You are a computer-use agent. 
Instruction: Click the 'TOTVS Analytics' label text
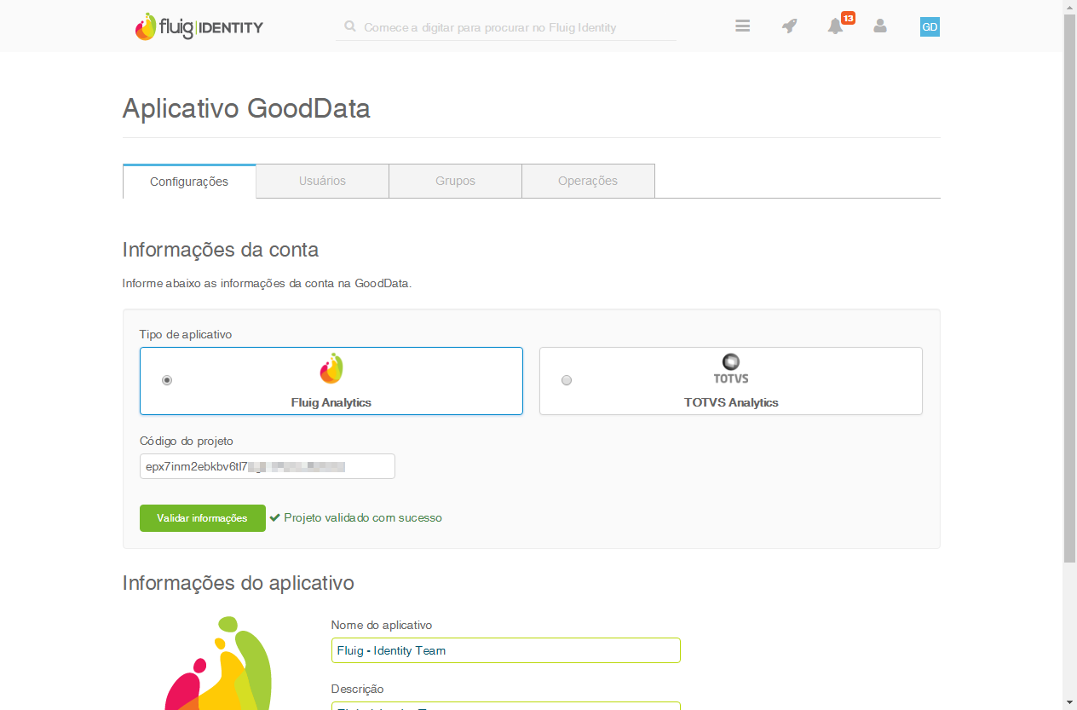731,402
